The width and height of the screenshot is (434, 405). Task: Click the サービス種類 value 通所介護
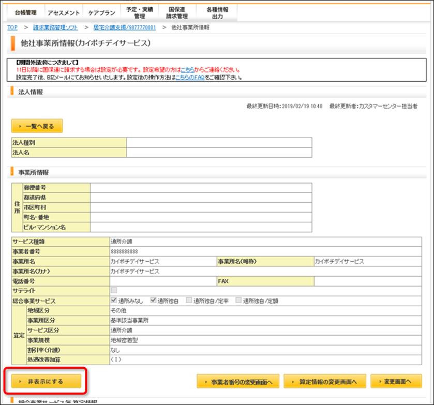coord(122,242)
